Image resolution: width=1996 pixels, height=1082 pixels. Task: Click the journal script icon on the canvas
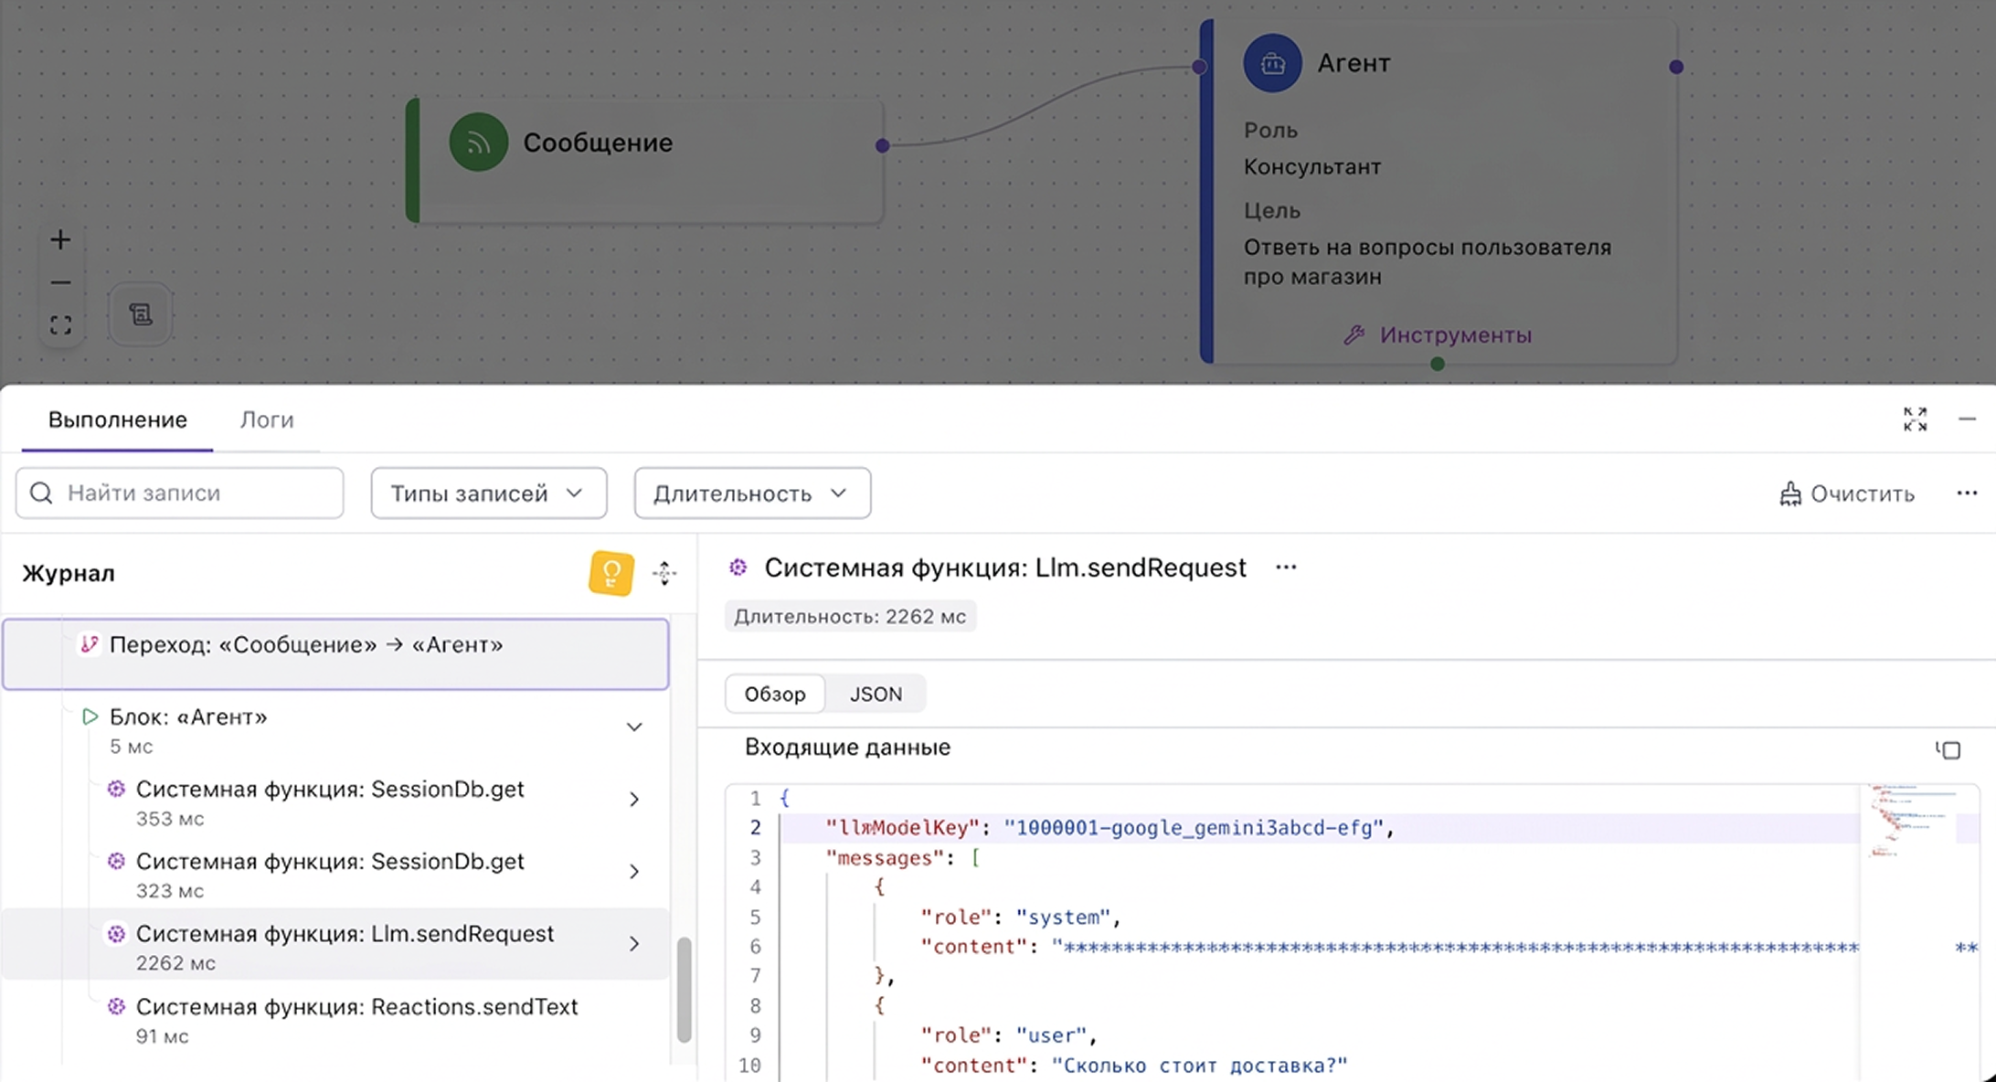[141, 315]
